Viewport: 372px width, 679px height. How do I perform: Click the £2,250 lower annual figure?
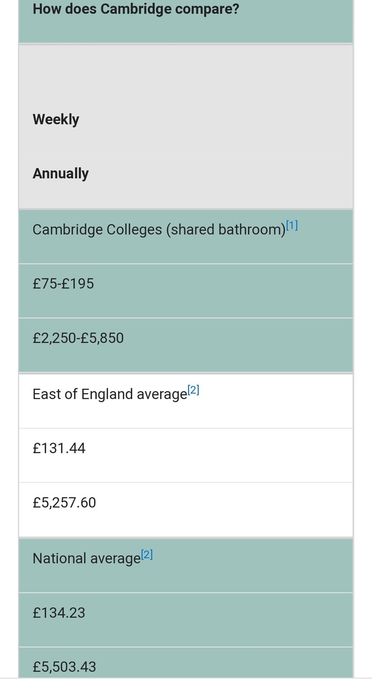(53, 338)
